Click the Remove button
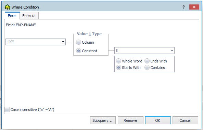 130,120
